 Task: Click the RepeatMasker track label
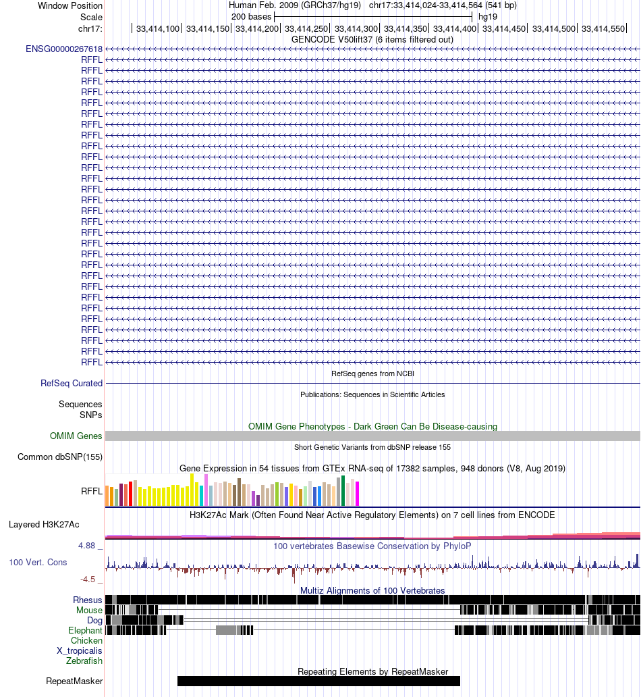click(74, 681)
